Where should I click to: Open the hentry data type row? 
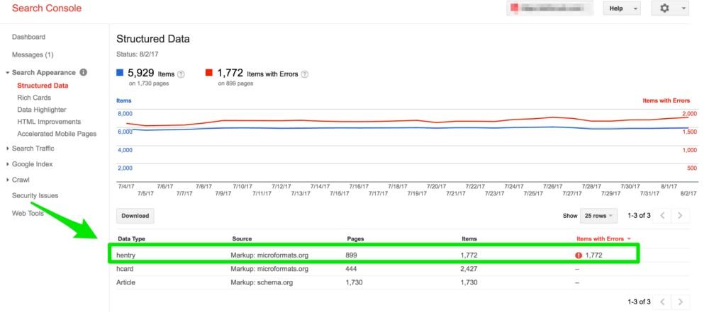tap(125, 254)
